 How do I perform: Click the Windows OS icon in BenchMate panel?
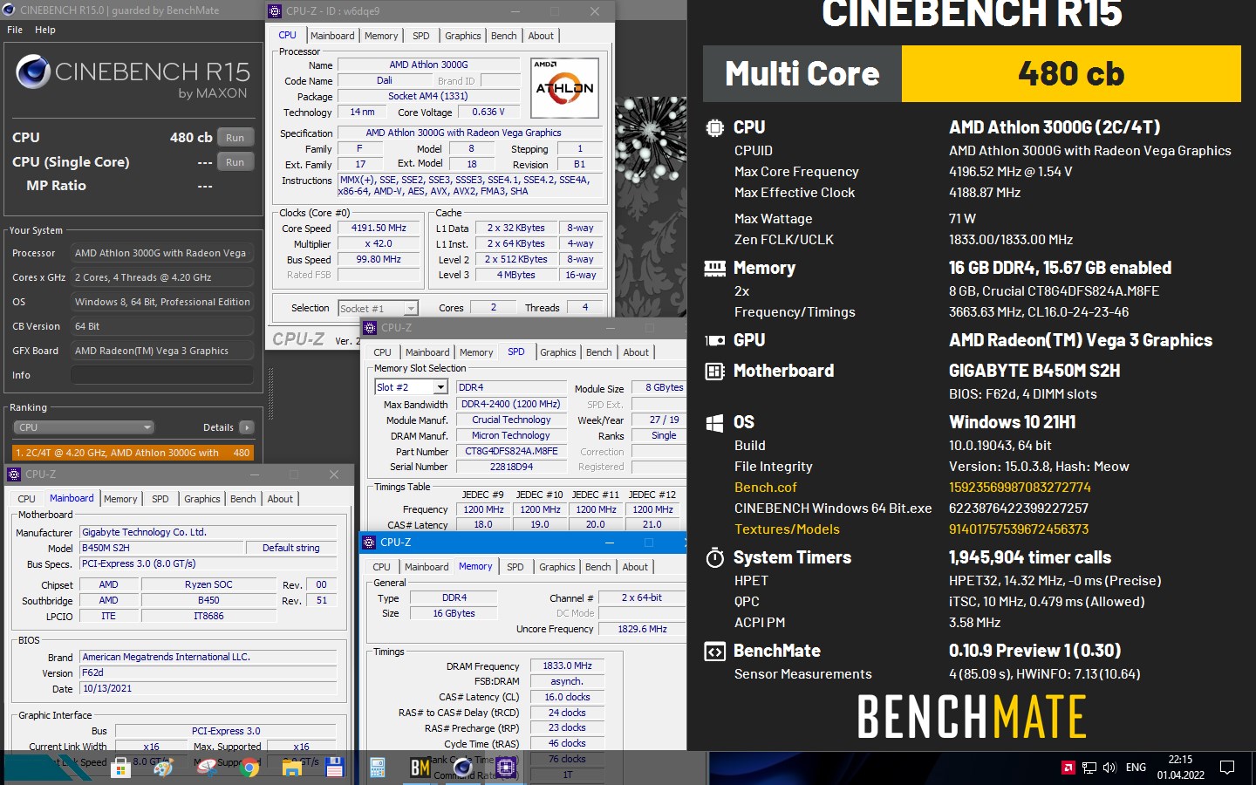pyautogui.click(x=714, y=423)
